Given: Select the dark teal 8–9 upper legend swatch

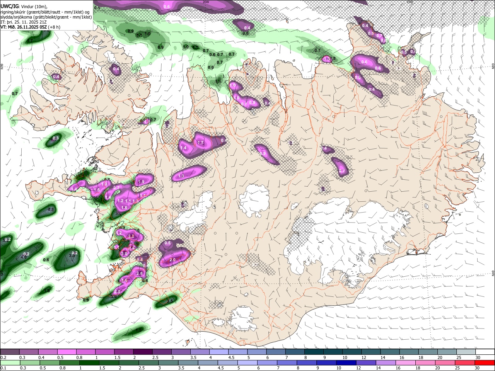Looking at the screenshot, I should coord(314,352).
